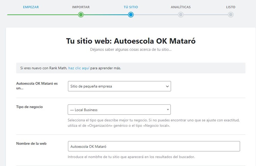Follow the 'haz clic aquí' link
The width and height of the screenshot is (256, 166).
(x=79, y=68)
